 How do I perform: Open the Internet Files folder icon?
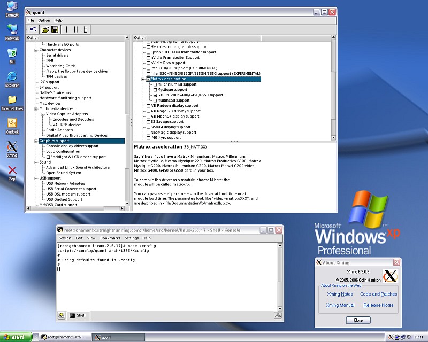coord(12,103)
